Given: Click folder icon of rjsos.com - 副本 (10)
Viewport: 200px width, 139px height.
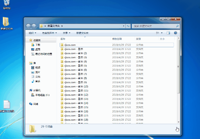Looking at the screenshot, I should tap(62, 86).
